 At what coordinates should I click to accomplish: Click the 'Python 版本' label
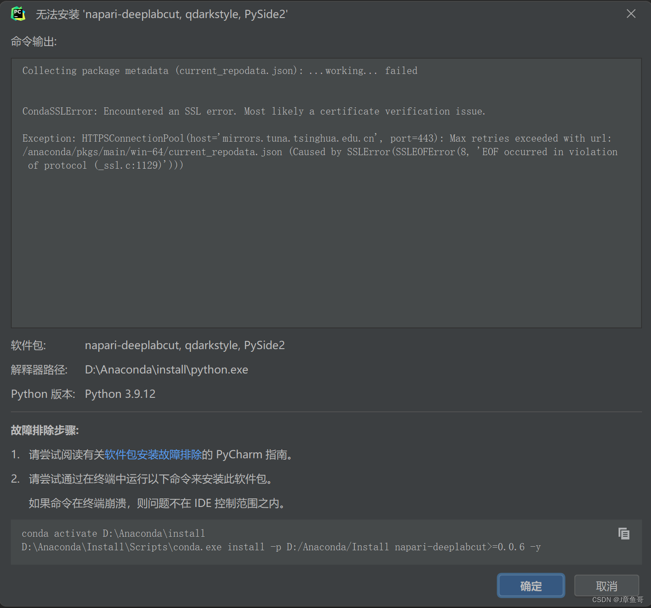[43, 394]
